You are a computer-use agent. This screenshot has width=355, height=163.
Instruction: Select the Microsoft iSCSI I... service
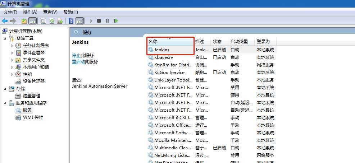(x=211, y=118)
